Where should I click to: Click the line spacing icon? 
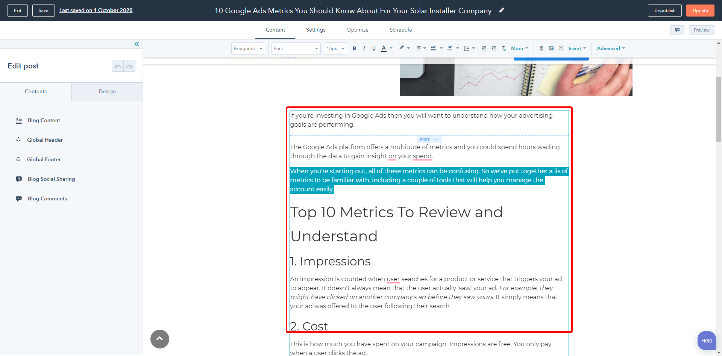click(466, 48)
